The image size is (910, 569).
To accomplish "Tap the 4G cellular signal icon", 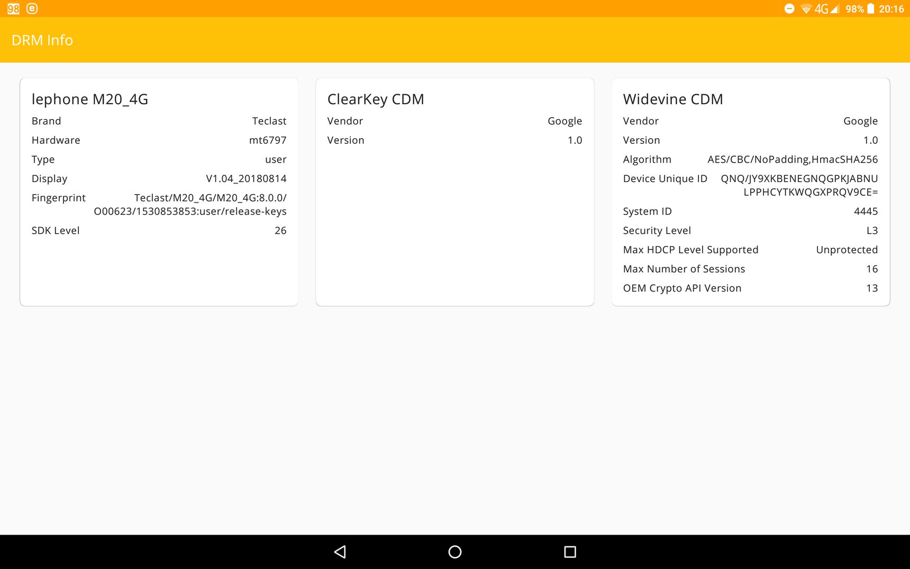I will pos(827,8).
